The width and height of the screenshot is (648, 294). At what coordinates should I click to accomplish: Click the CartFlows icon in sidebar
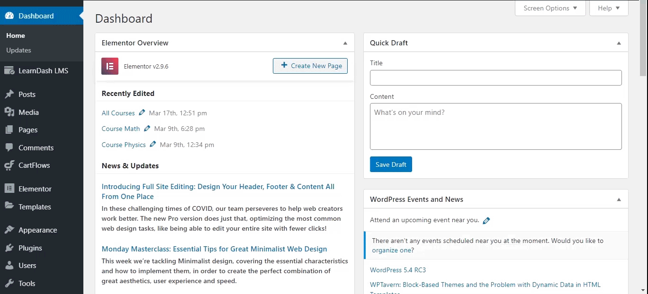point(9,165)
